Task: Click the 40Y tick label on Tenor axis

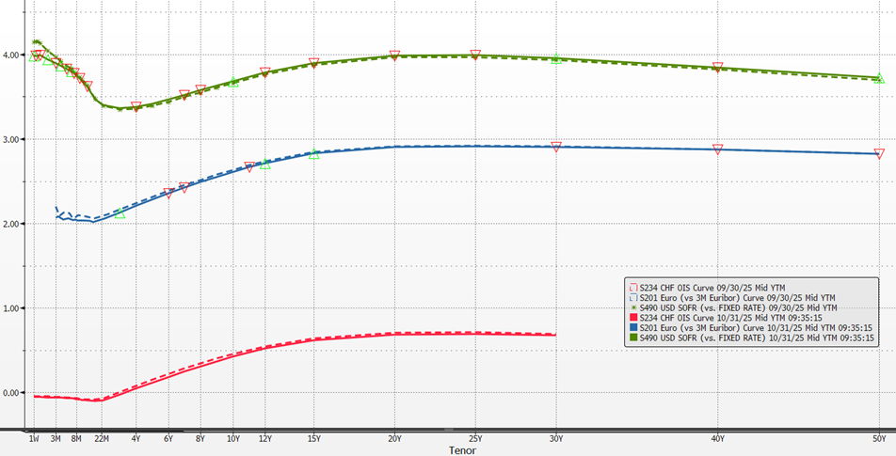Action: click(717, 438)
